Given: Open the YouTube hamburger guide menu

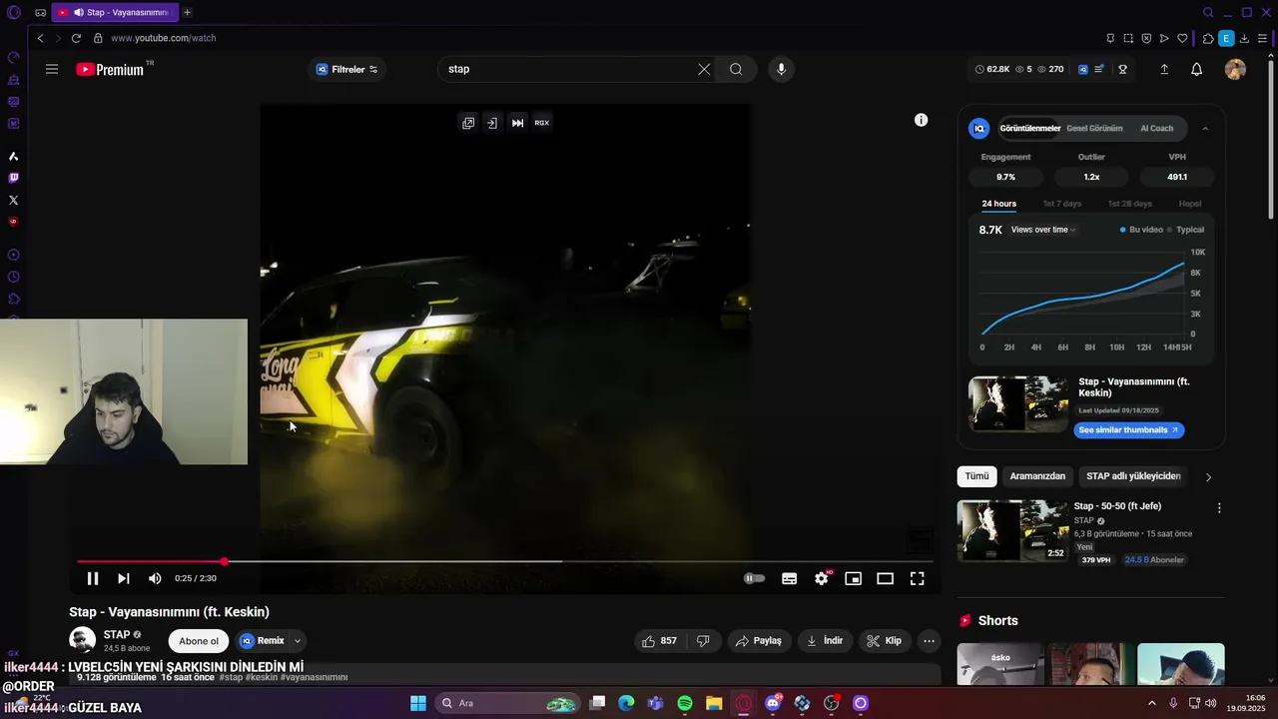Looking at the screenshot, I should pos(52,69).
